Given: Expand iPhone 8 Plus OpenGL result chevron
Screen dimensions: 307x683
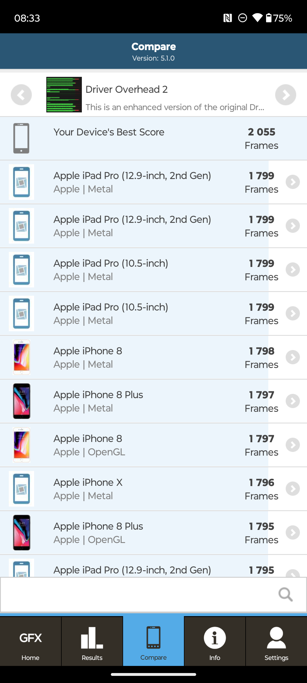Looking at the screenshot, I should pos(293,532).
